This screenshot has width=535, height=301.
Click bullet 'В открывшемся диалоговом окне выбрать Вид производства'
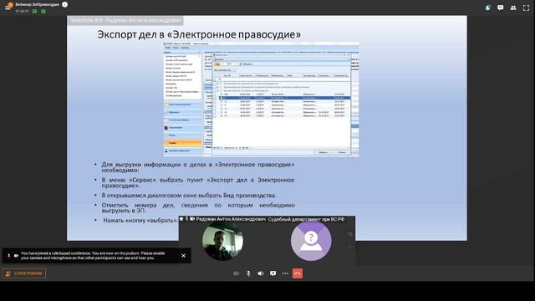point(189,195)
